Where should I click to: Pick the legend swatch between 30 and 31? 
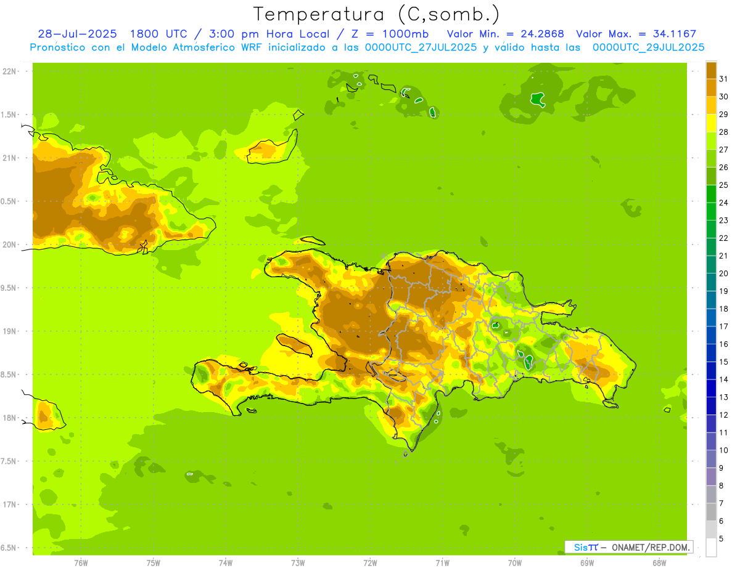coord(711,87)
